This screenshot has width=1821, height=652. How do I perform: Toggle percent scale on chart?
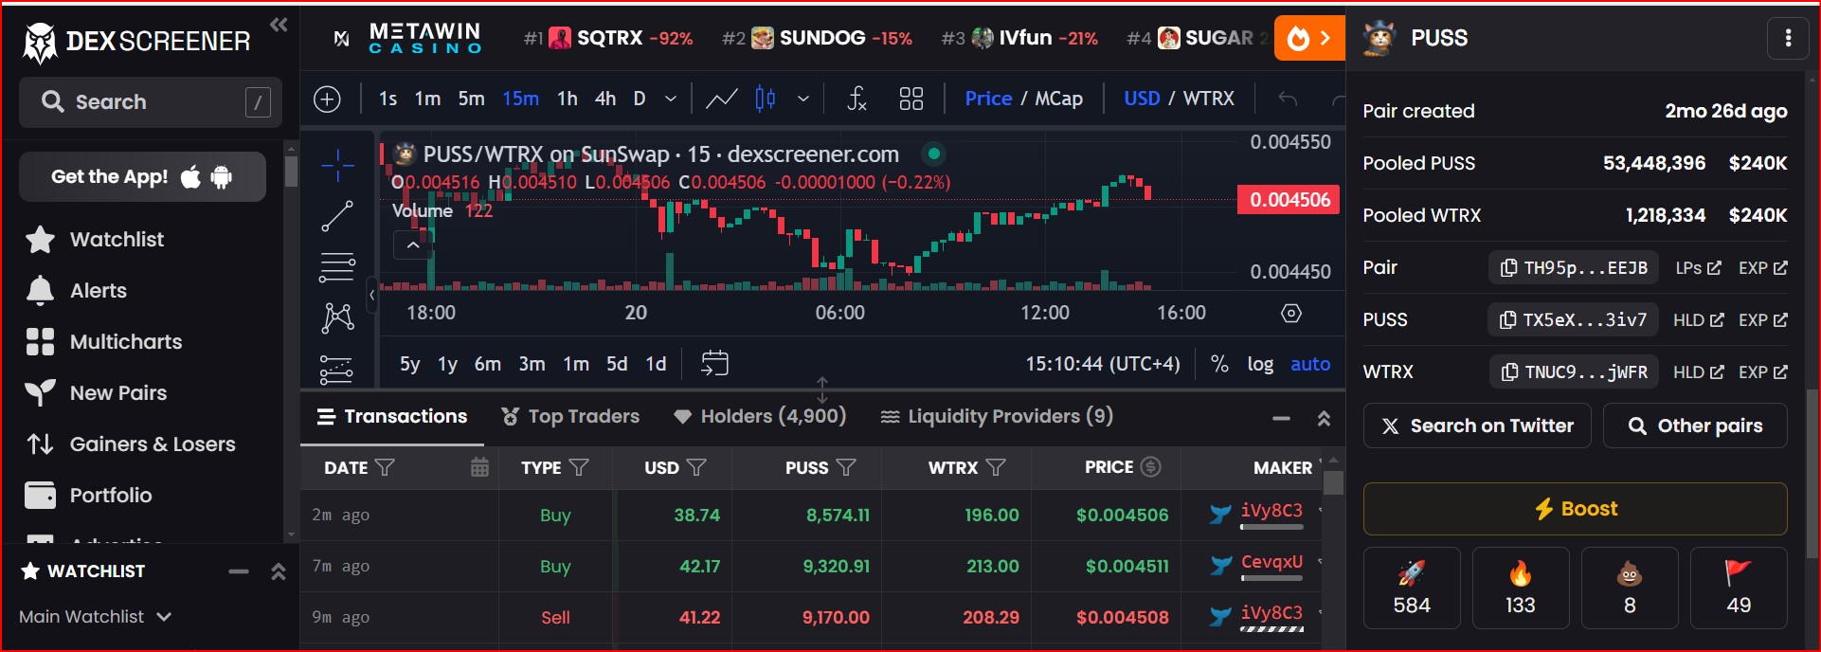click(x=1219, y=364)
